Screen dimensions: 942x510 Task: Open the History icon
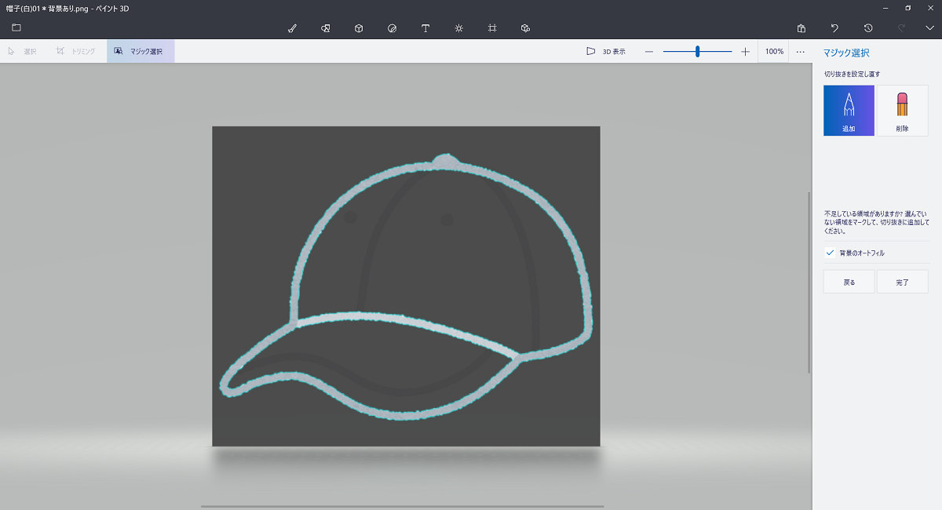868,28
